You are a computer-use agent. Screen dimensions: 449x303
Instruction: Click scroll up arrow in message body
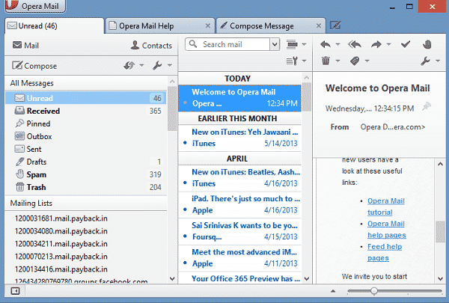tap(441, 164)
